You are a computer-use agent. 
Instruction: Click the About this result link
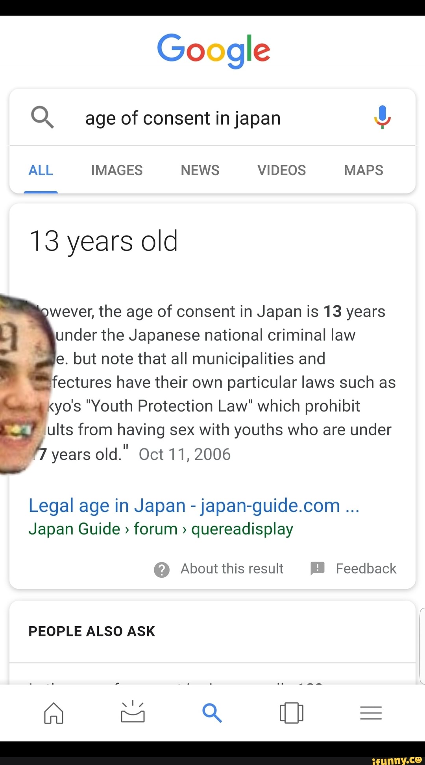pyautogui.click(x=232, y=569)
